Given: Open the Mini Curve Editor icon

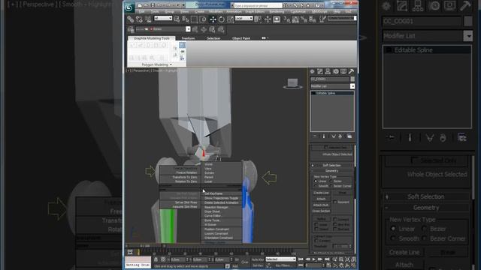Looking at the screenshot, I should pyautogui.click(x=130, y=252).
